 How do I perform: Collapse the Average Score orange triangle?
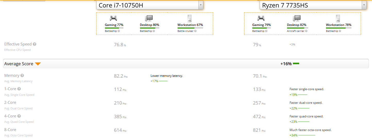pos(38,64)
